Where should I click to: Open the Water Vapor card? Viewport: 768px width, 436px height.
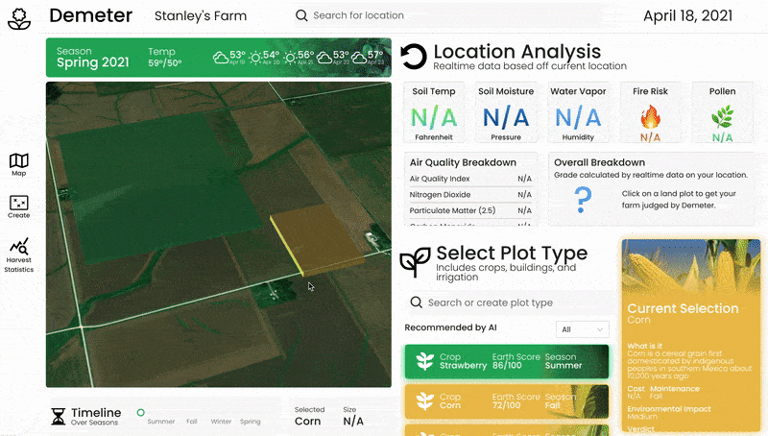coord(578,112)
